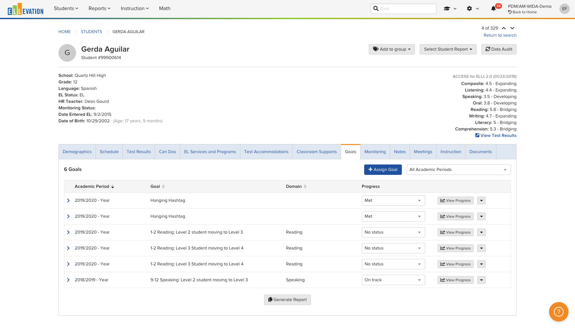Switch to the Documents tab
Image resolution: width=575 pixels, height=328 pixels.
click(x=481, y=152)
